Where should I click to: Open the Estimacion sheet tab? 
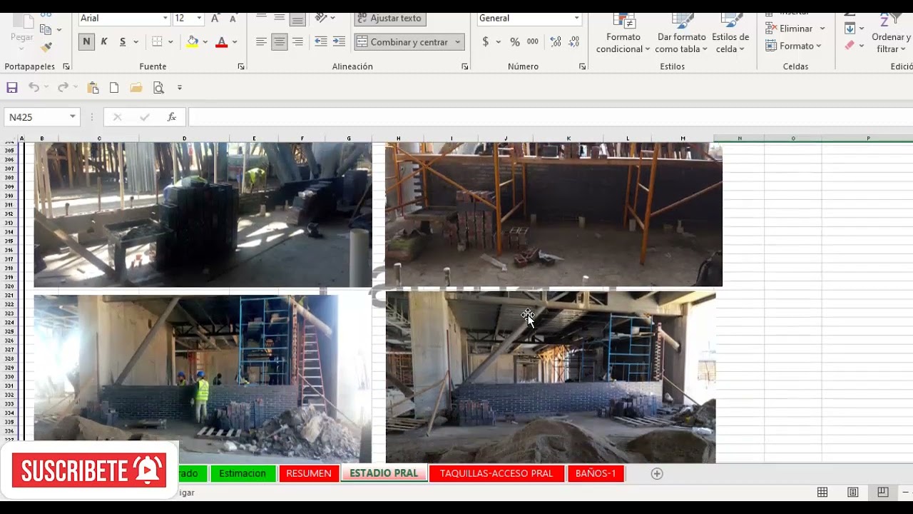[x=243, y=473]
